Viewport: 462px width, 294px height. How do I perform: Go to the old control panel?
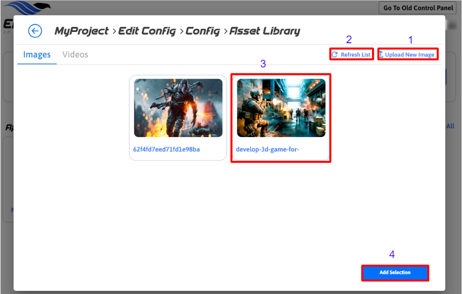[x=418, y=8]
